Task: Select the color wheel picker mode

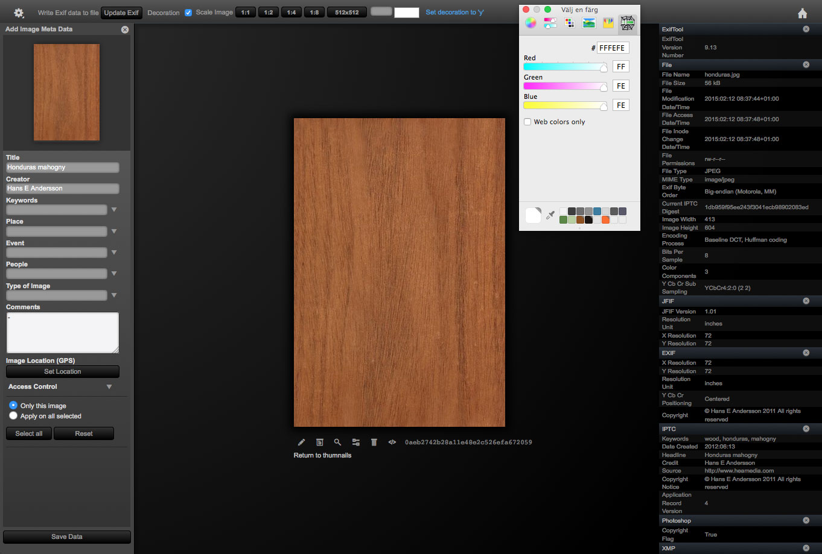Action: [x=530, y=23]
